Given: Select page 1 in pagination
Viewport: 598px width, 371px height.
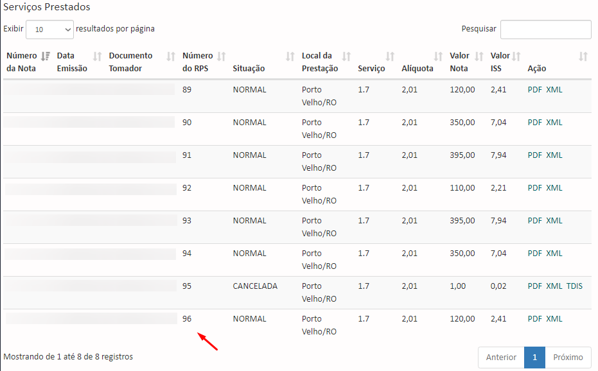Looking at the screenshot, I should click(x=534, y=358).
